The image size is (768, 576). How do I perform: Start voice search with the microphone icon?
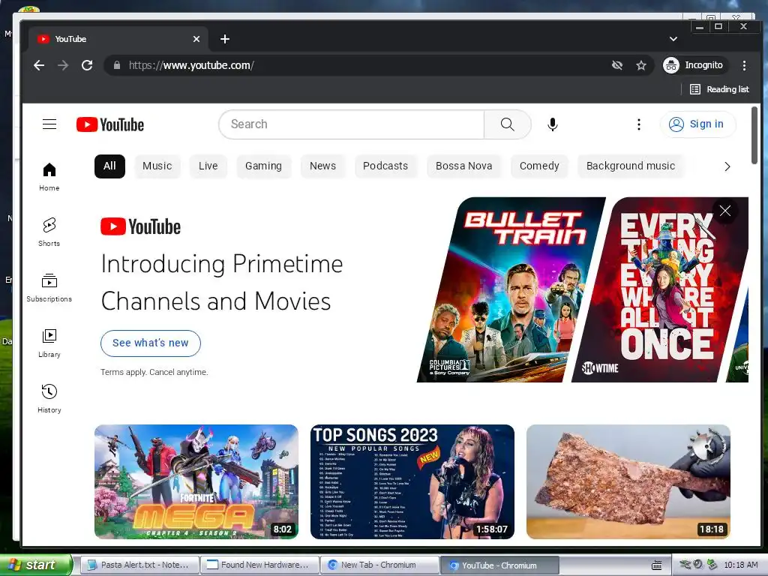coord(553,124)
